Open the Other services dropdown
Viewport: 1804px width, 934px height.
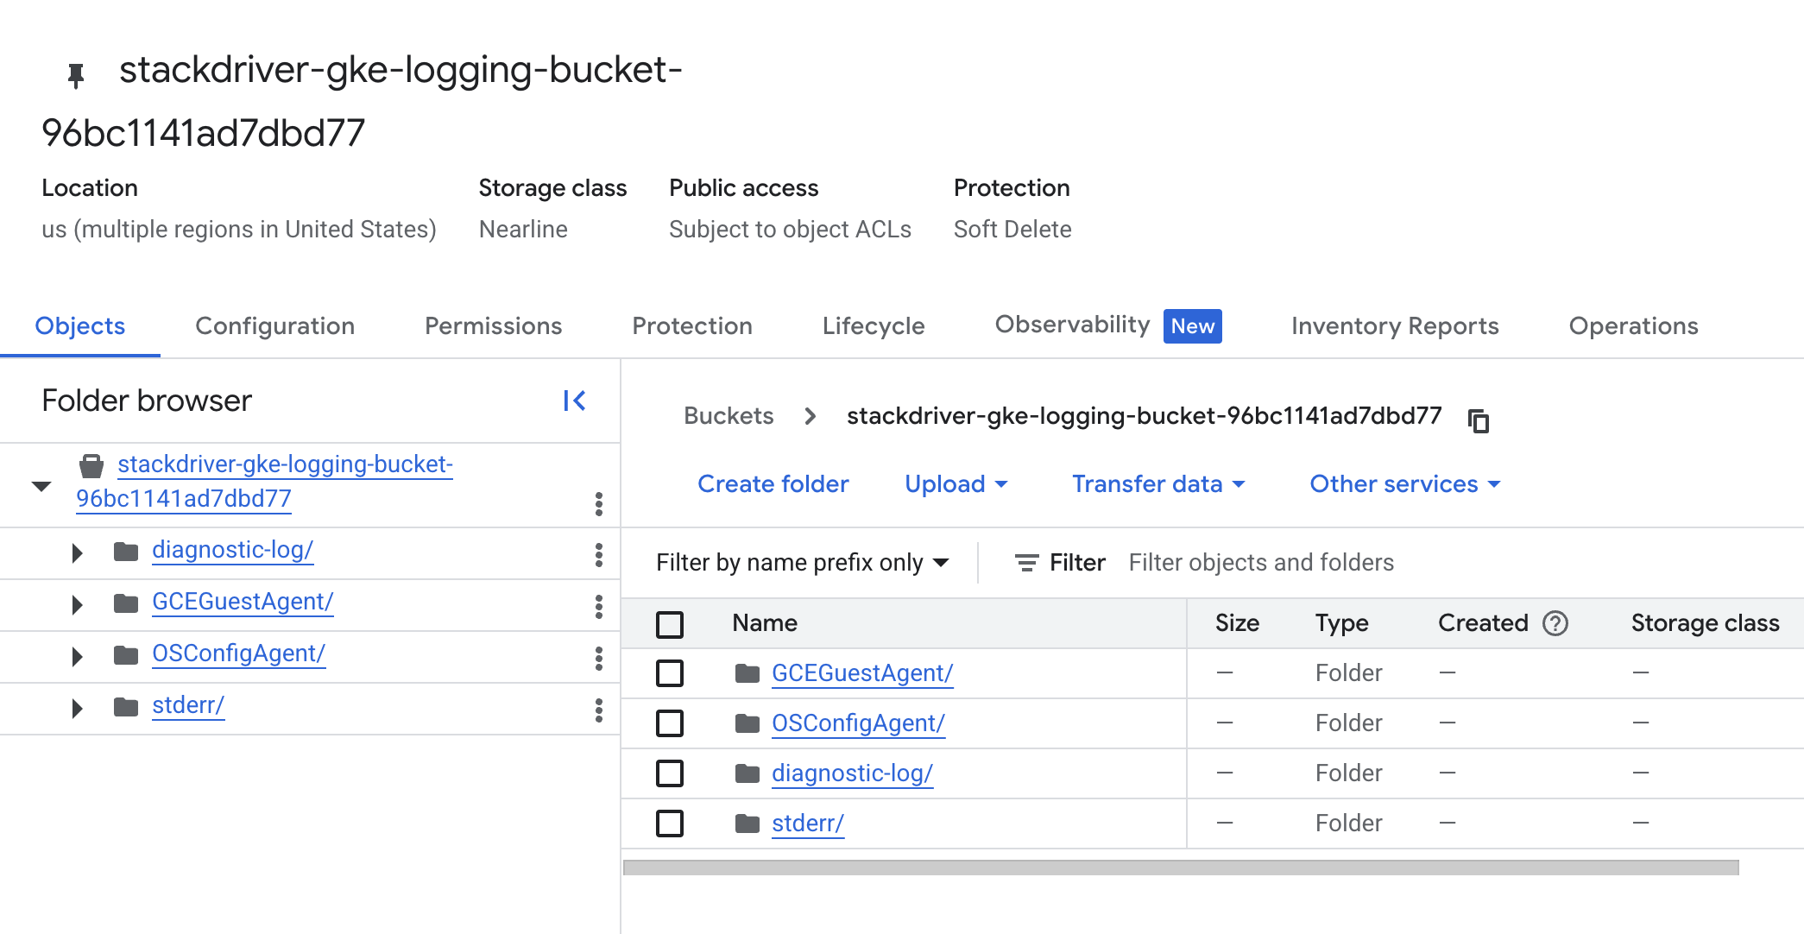1405,484
